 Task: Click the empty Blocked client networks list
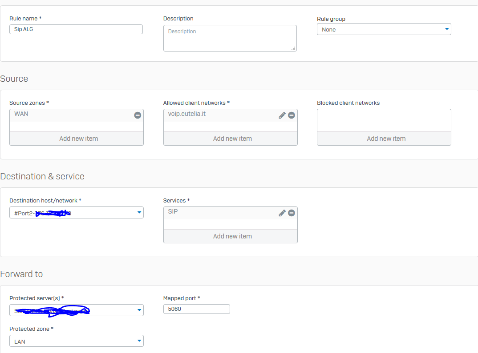tap(384, 120)
